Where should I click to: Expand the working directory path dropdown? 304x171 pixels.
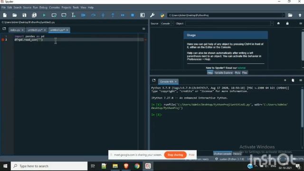(x=284, y=15)
